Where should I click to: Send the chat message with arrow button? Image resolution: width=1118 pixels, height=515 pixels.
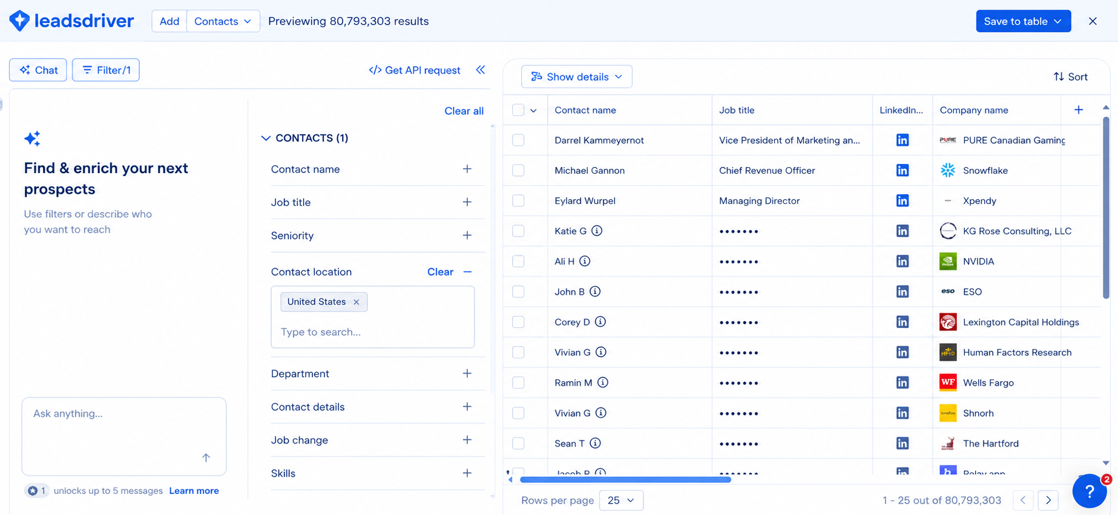click(206, 458)
